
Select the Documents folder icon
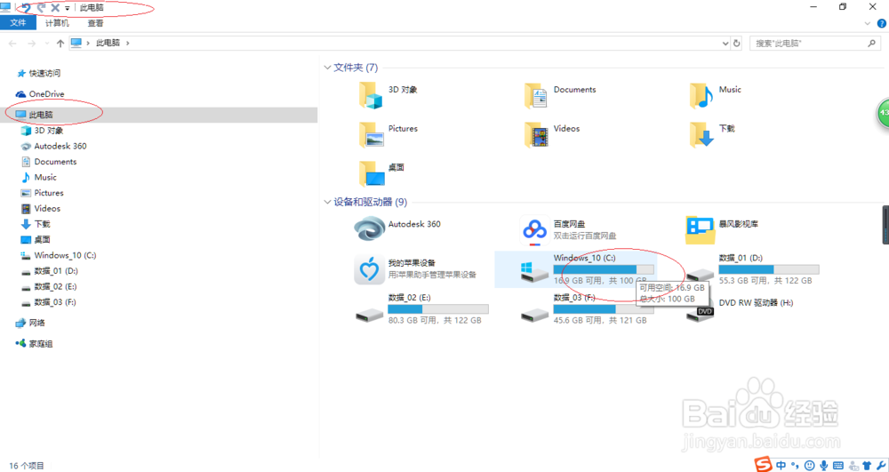point(536,95)
